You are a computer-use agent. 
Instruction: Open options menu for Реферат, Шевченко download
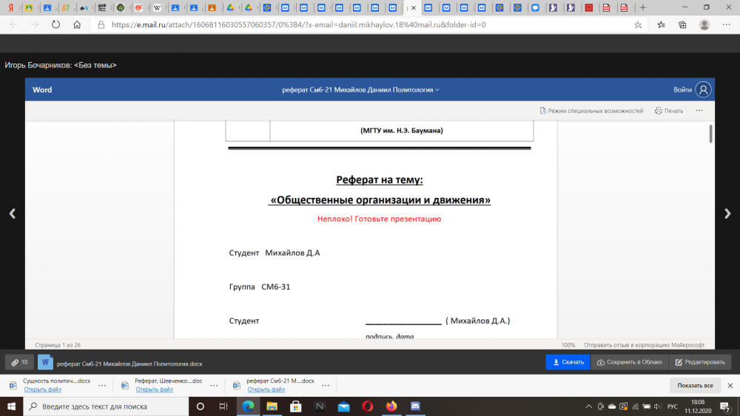click(x=214, y=385)
